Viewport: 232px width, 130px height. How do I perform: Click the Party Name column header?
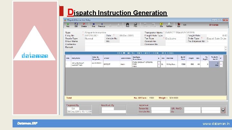[81, 58]
